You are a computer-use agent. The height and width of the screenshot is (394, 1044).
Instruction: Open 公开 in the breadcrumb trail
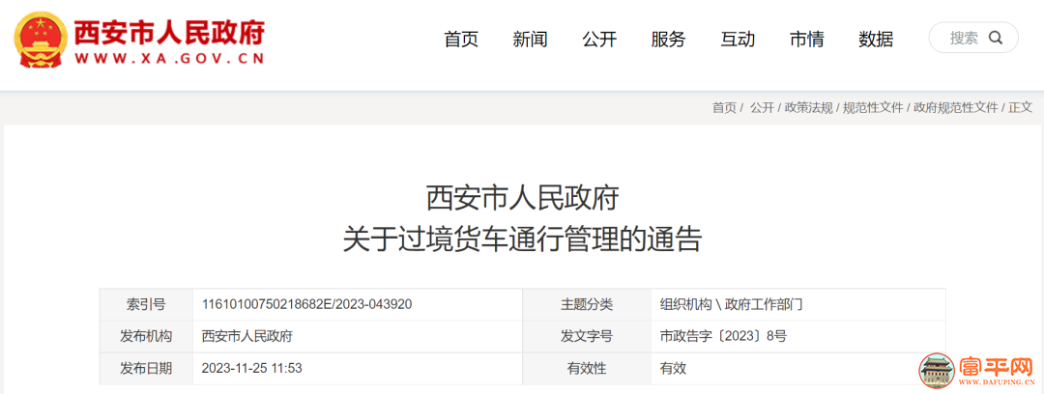(x=763, y=108)
